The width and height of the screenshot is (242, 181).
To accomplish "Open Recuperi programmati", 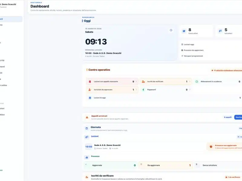I will tap(192, 56).
